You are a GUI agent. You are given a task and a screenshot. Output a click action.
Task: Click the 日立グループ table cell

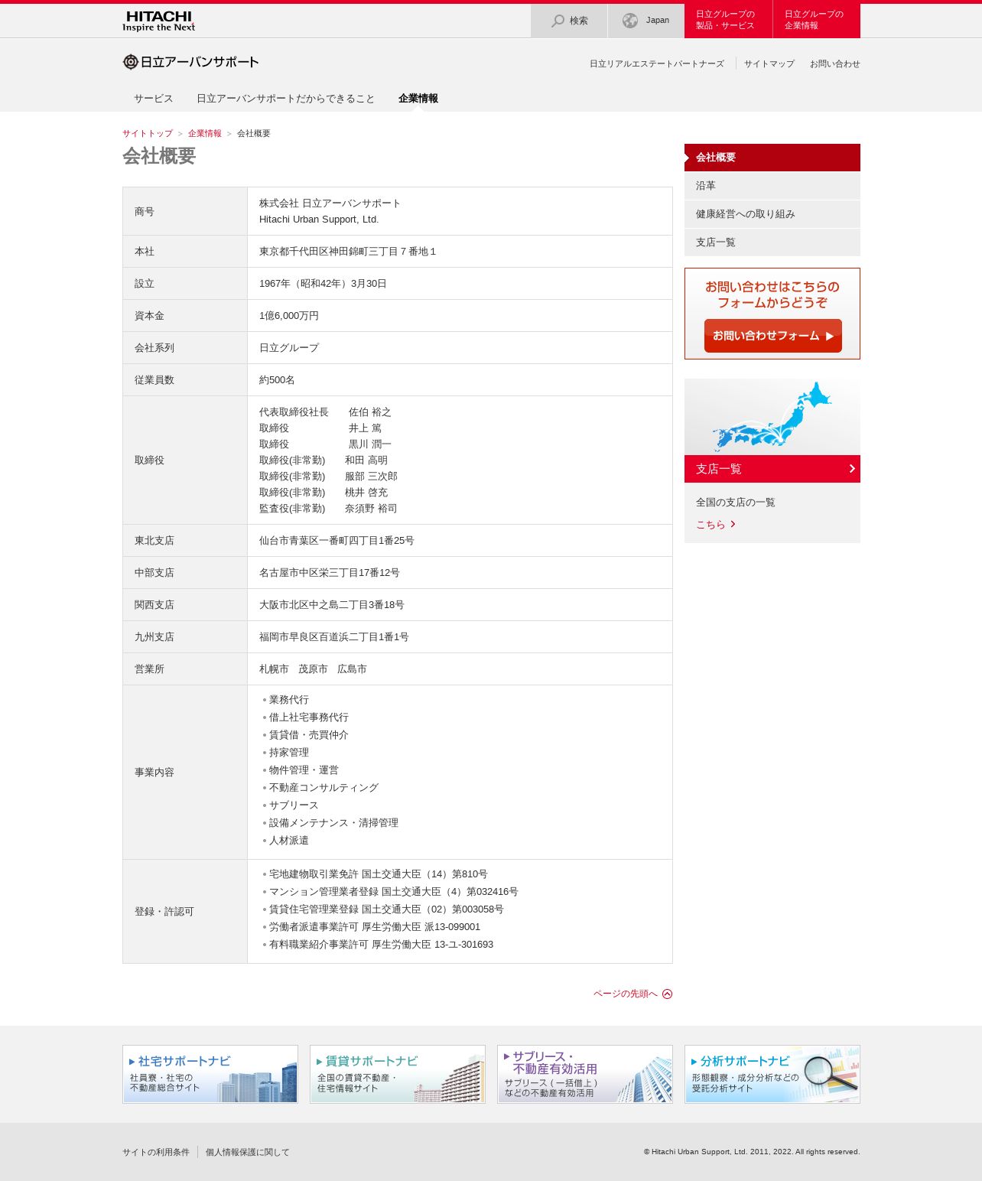[x=460, y=348]
